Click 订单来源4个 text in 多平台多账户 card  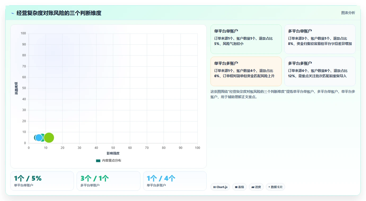pos(298,71)
